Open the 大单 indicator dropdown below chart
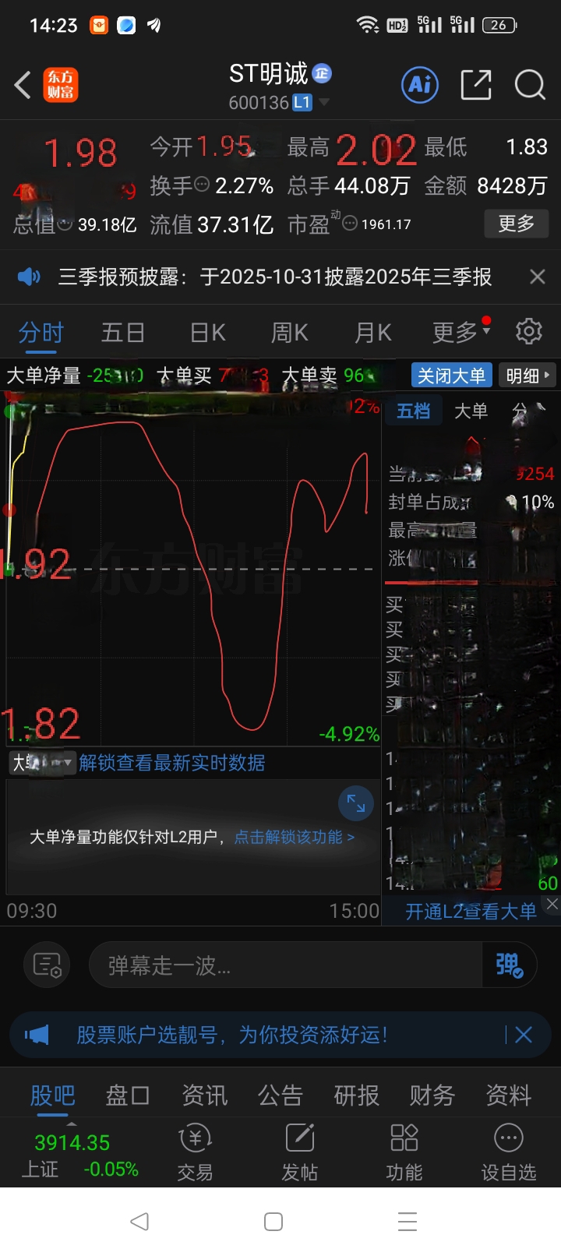 click(x=42, y=762)
